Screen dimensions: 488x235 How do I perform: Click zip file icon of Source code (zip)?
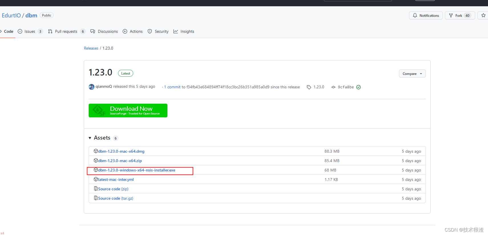(96, 189)
